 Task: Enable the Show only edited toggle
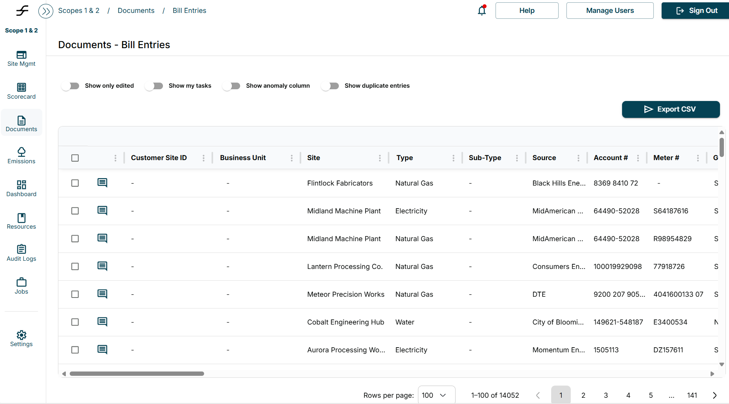71,86
